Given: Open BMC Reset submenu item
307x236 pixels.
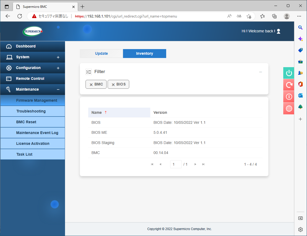Looking at the screenshot, I should (x=32, y=122).
